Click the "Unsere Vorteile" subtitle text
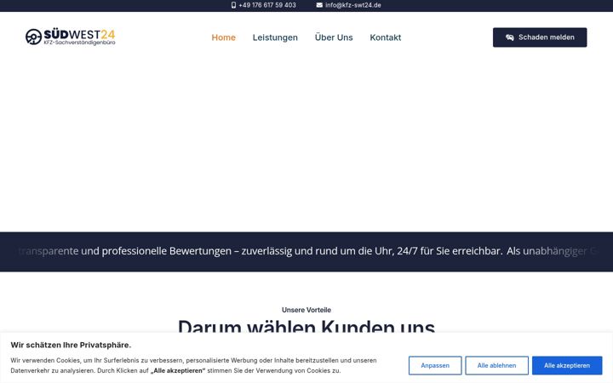The height and width of the screenshot is (383, 613). [x=306, y=310]
